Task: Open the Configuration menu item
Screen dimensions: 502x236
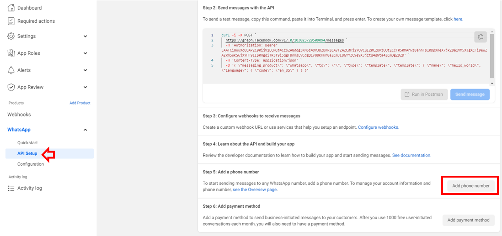Action: [31, 164]
